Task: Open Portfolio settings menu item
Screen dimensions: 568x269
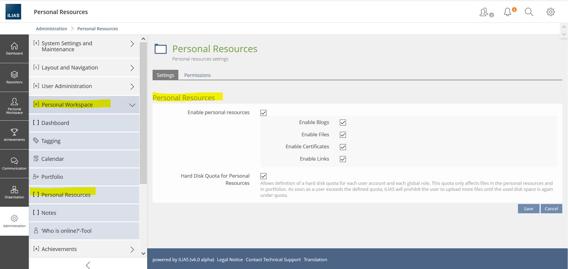Action: (x=84, y=177)
